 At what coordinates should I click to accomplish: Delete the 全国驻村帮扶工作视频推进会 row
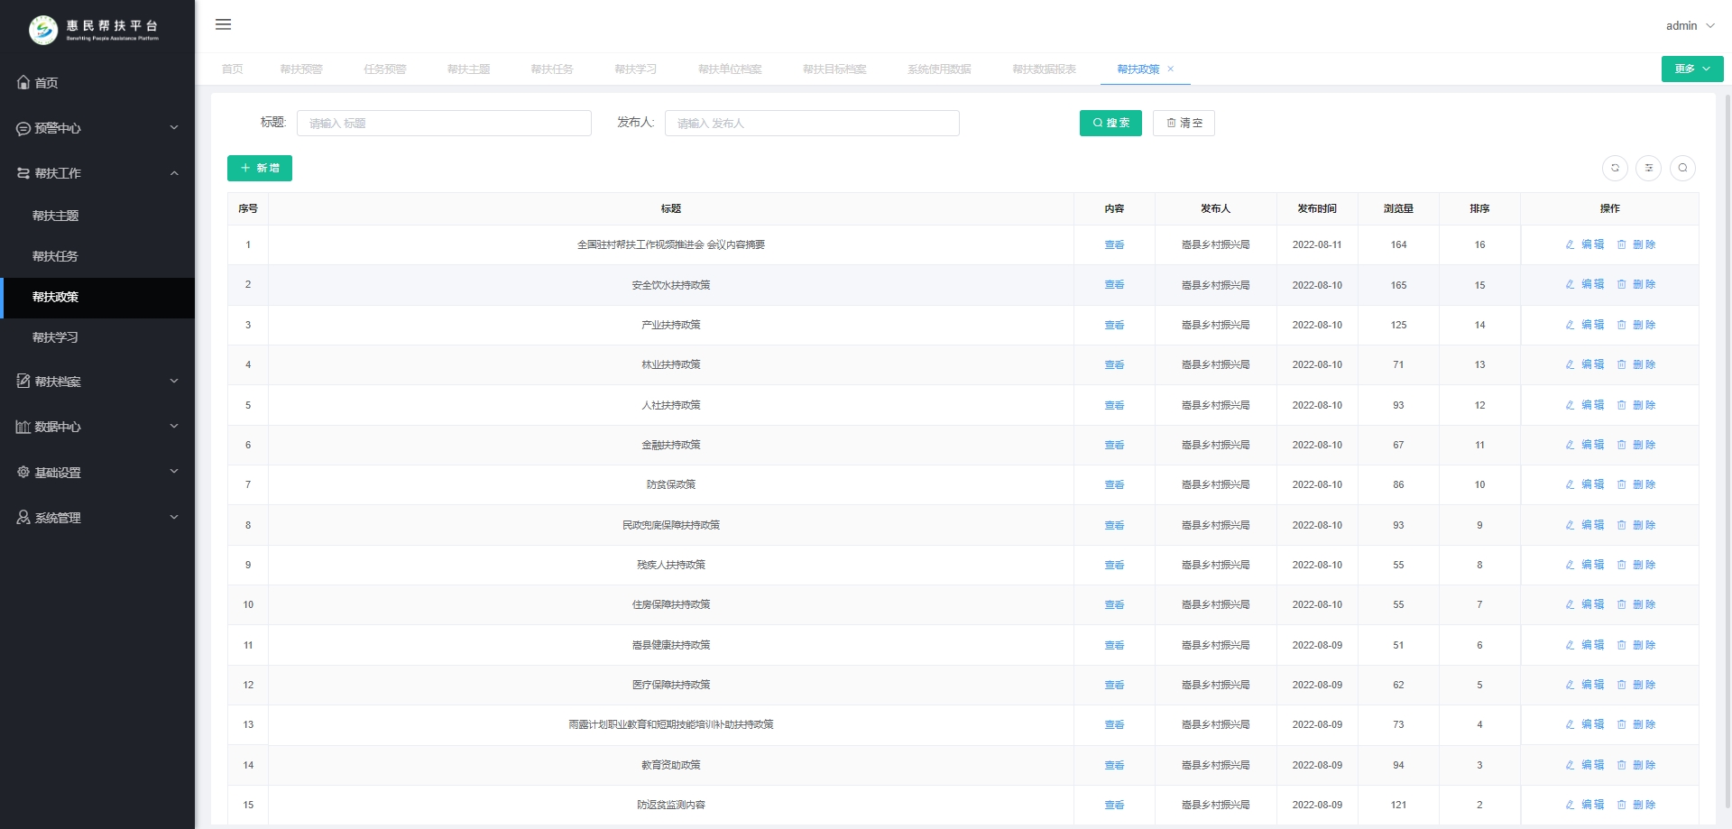pyautogui.click(x=1636, y=244)
